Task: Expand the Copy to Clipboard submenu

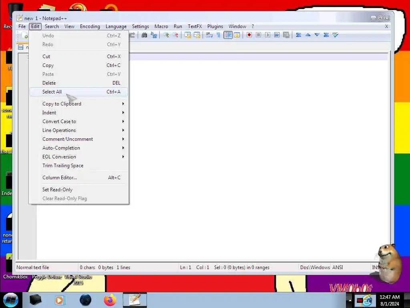Action: tap(79, 104)
